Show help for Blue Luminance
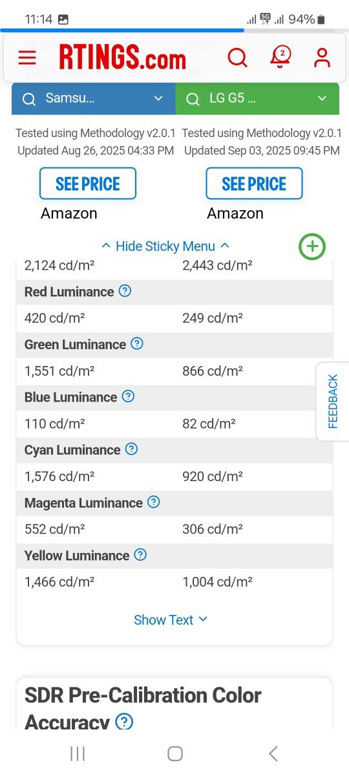 [128, 396]
